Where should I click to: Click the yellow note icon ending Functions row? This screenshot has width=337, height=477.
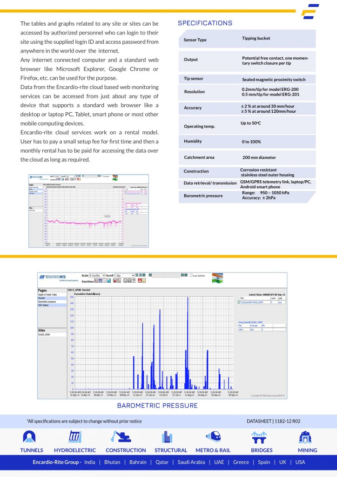point(144,280)
